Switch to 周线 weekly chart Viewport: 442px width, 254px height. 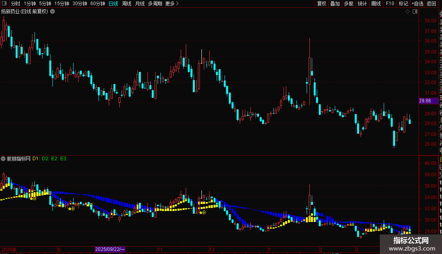(x=127, y=4)
